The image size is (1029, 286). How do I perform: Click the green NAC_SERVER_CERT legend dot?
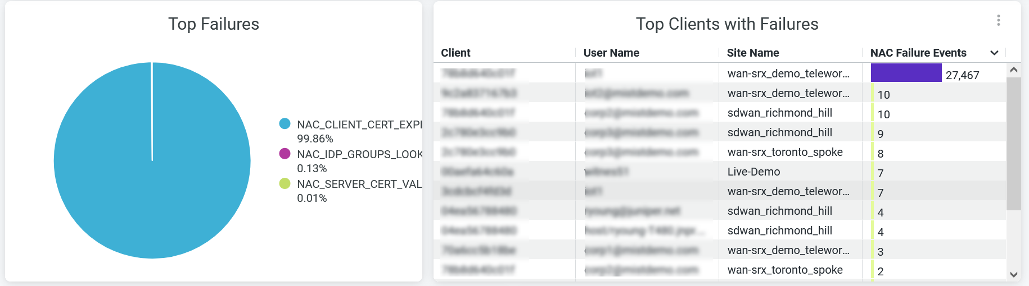pyautogui.click(x=285, y=183)
